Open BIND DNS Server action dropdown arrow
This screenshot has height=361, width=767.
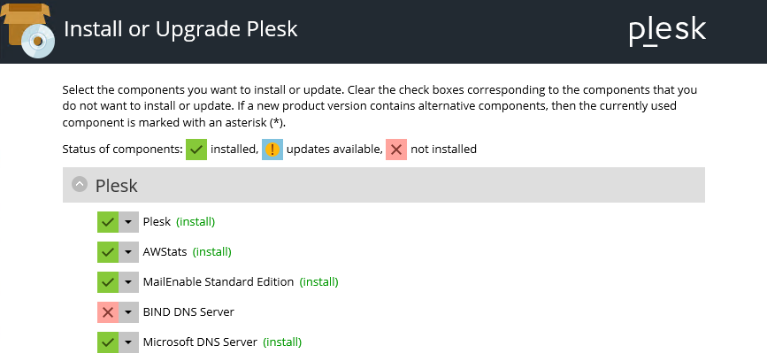coord(128,312)
